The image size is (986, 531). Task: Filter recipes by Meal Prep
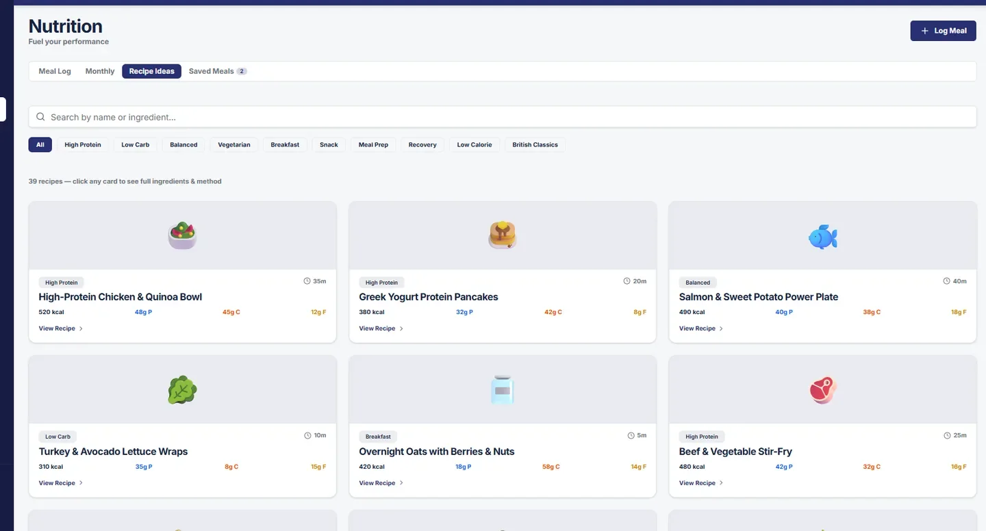tap(373, 144)
